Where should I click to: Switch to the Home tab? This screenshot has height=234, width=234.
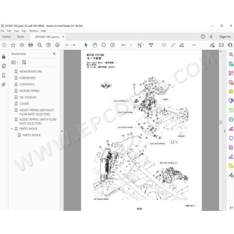(x=7, y=37)
